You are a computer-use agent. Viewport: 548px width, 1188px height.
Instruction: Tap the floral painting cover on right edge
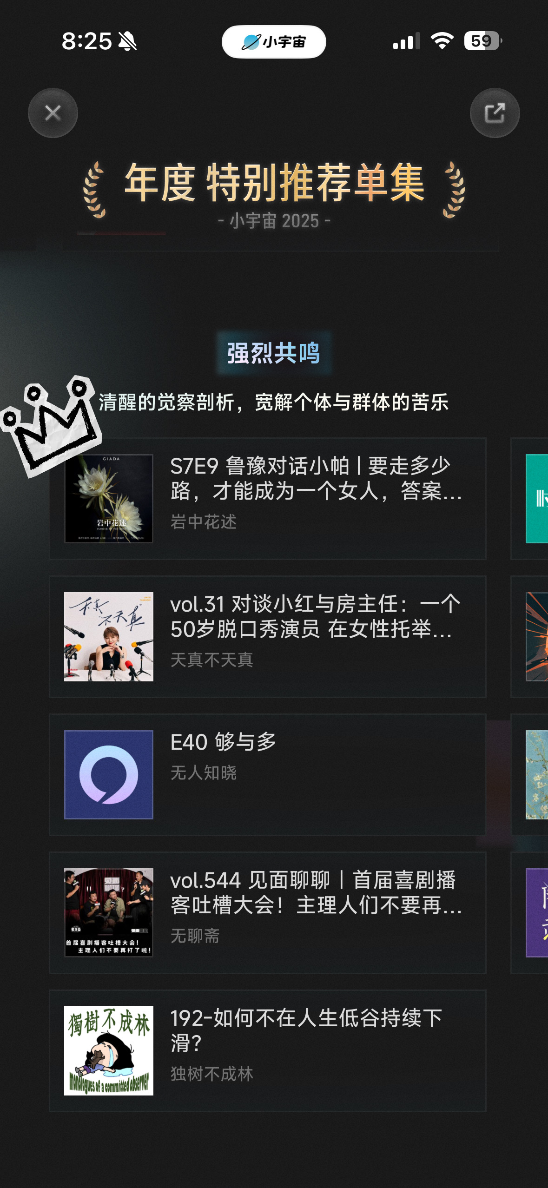(537, 775)
